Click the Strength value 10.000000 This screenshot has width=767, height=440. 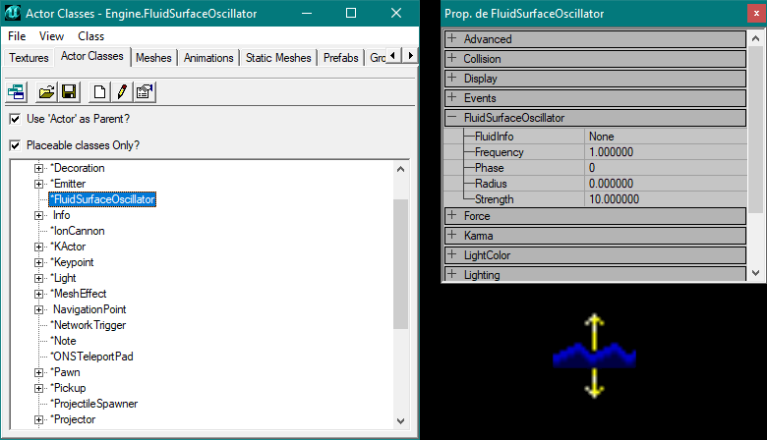[666, 198]
